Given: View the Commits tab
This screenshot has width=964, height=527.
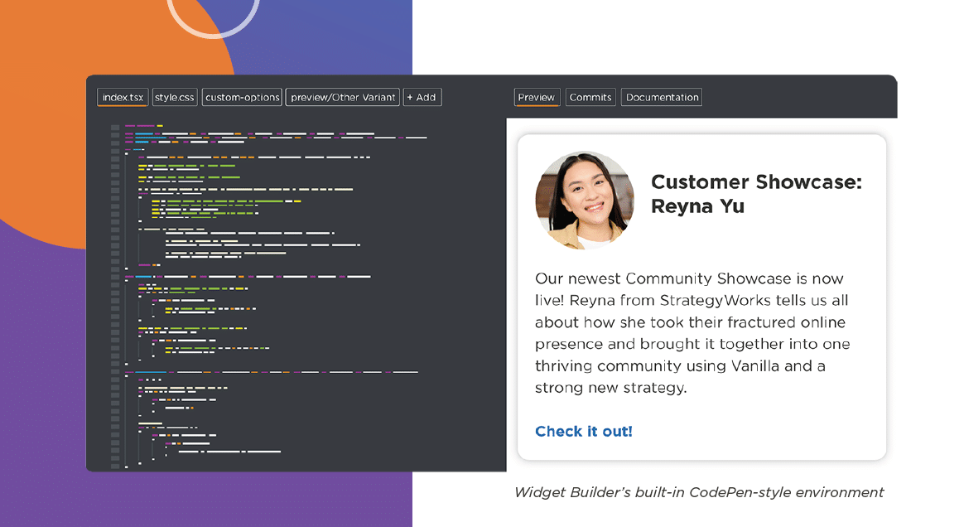Looking at the screenshot, I should coord(590,98).
